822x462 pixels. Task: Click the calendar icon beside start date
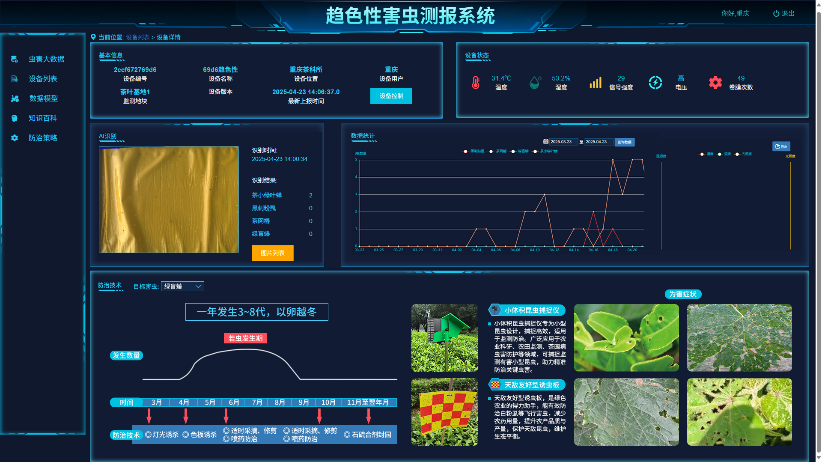[x=546, y=142]
